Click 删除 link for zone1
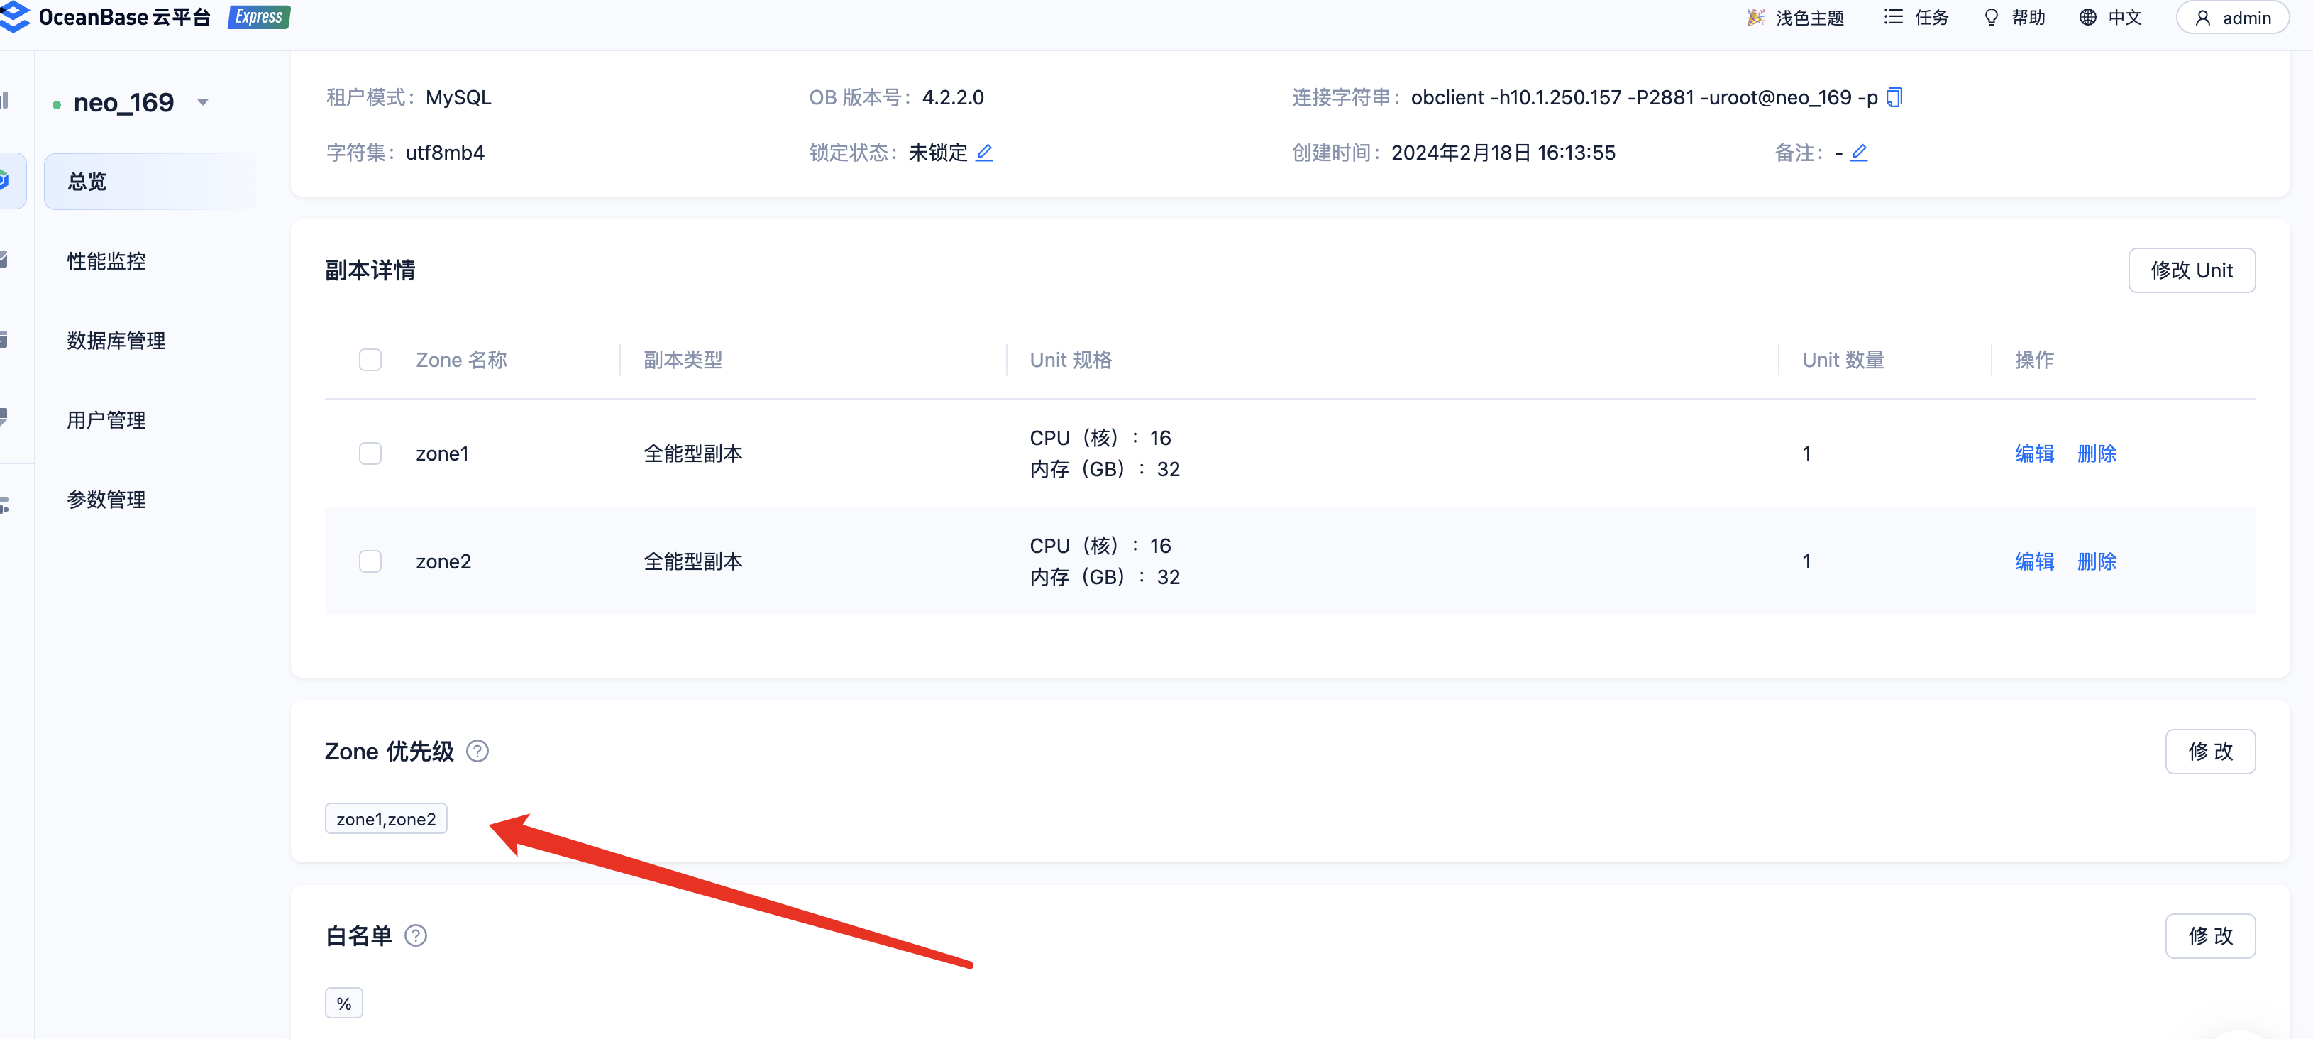The image size is (2313, 1039). tap(2097, 453)
